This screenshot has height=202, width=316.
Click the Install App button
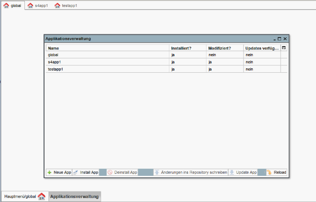(86, 172)
